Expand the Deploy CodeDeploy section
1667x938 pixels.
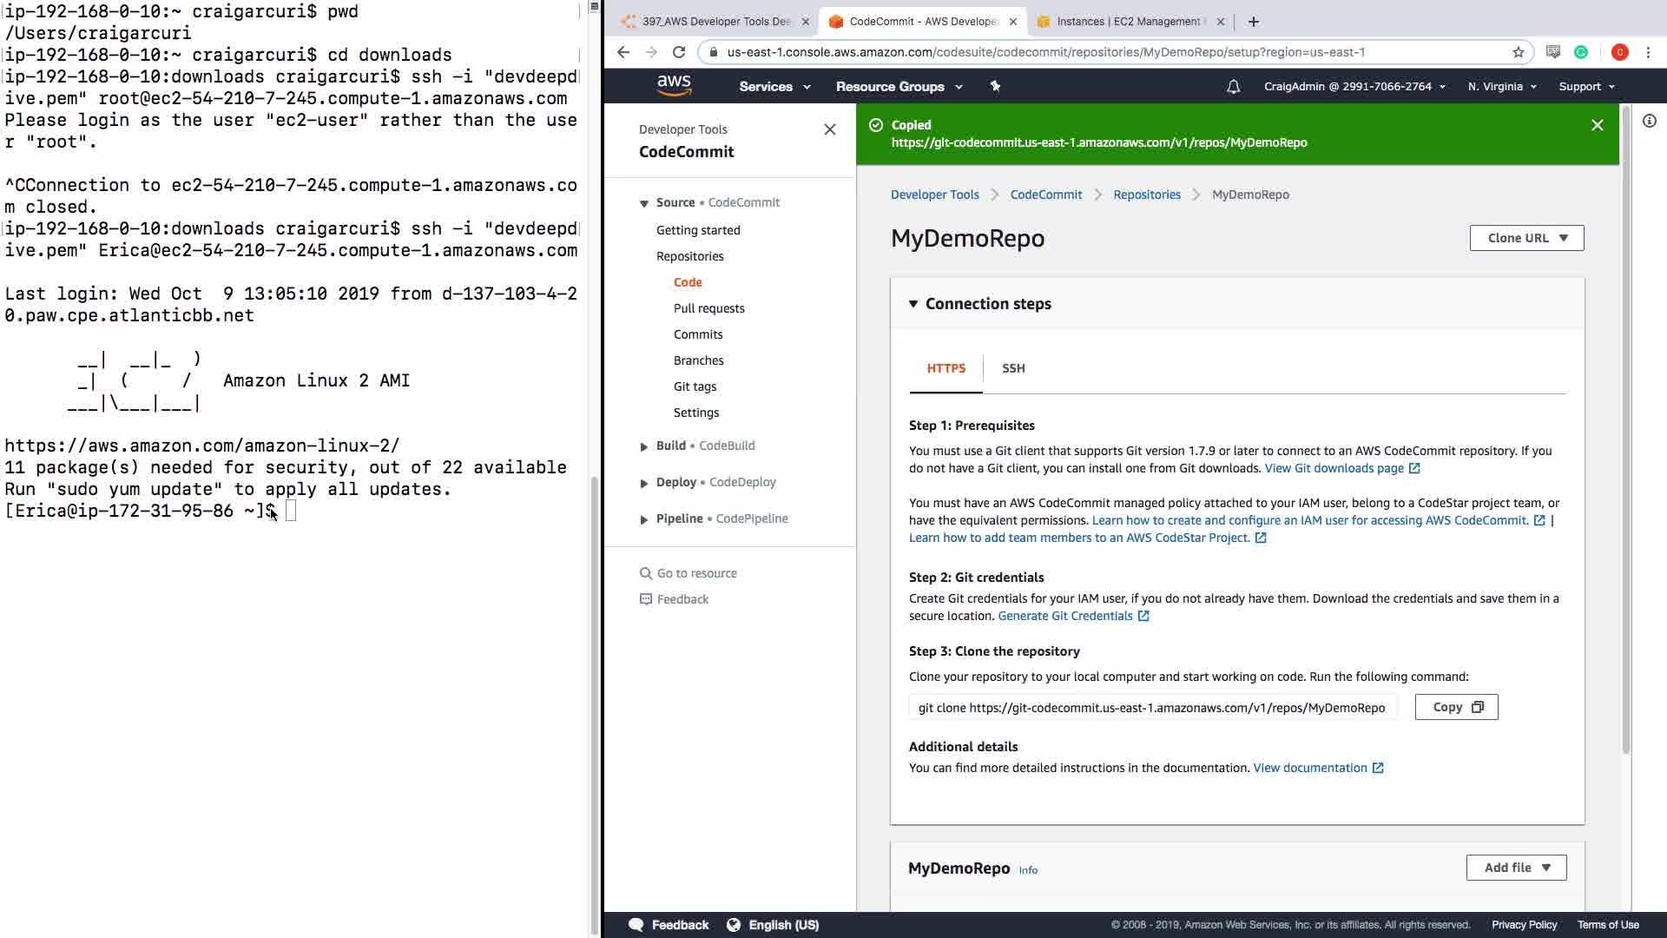point(644,483)
